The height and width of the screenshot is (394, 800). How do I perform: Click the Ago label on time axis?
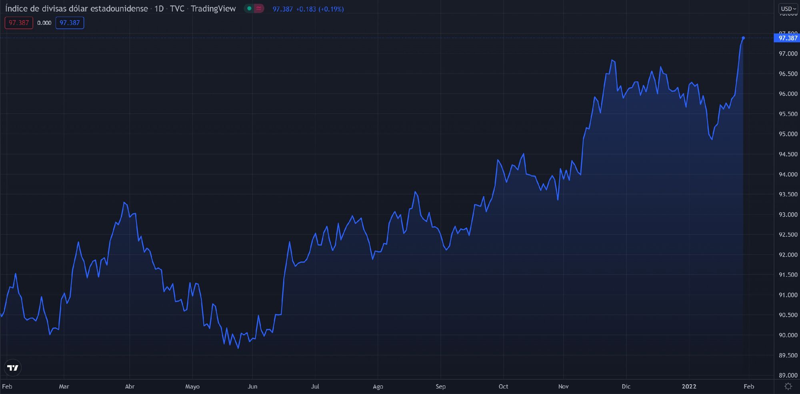pos(378,387)
